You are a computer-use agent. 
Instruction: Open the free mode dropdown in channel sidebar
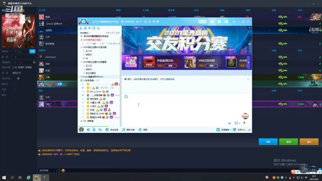click(85, 33)
